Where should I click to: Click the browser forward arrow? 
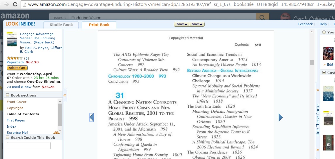(6, 4)
